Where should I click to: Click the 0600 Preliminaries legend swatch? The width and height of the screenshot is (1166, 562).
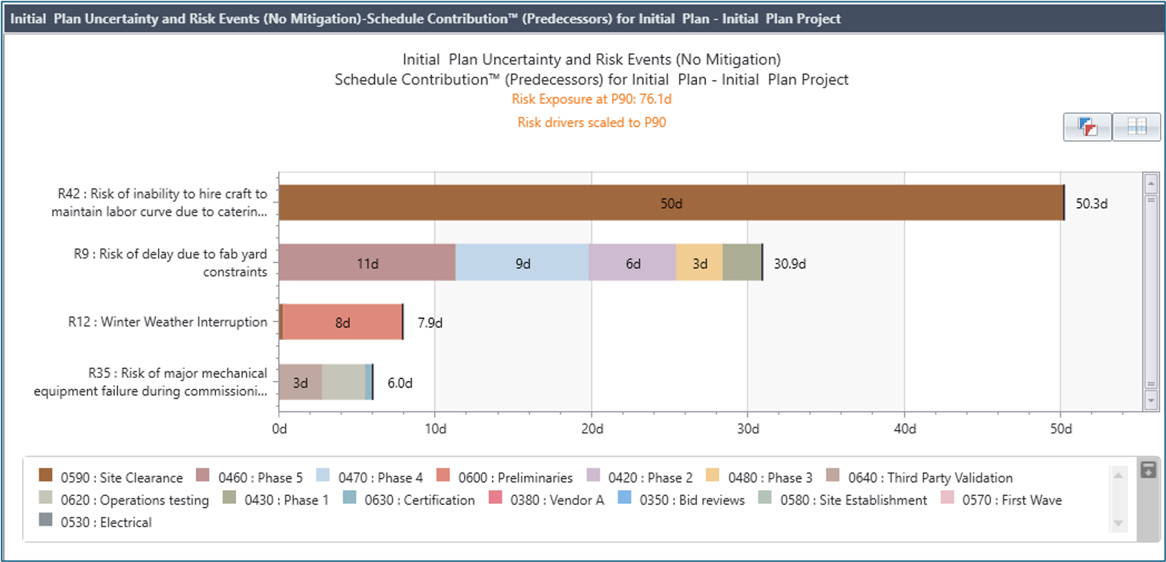(443, 476)
